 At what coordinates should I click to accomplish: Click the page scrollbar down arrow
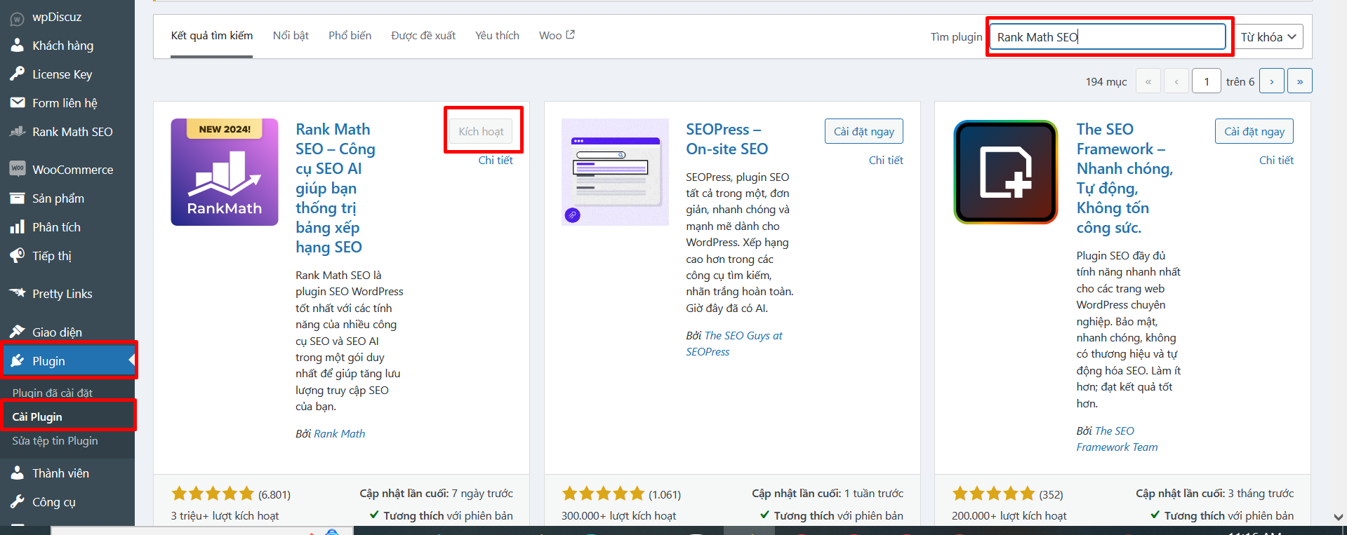click(1339, 517)
